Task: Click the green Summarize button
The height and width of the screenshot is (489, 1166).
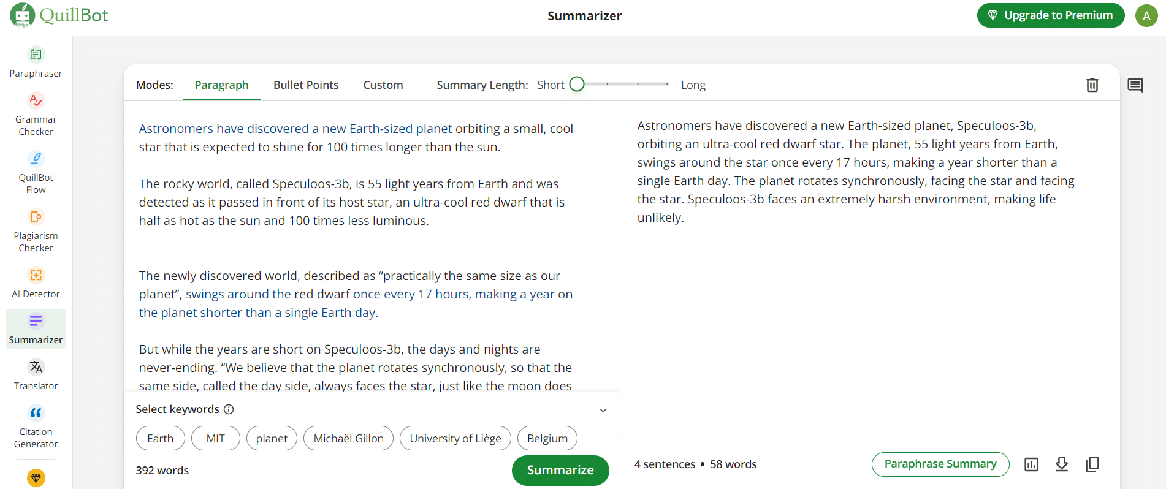Action: 560,470
